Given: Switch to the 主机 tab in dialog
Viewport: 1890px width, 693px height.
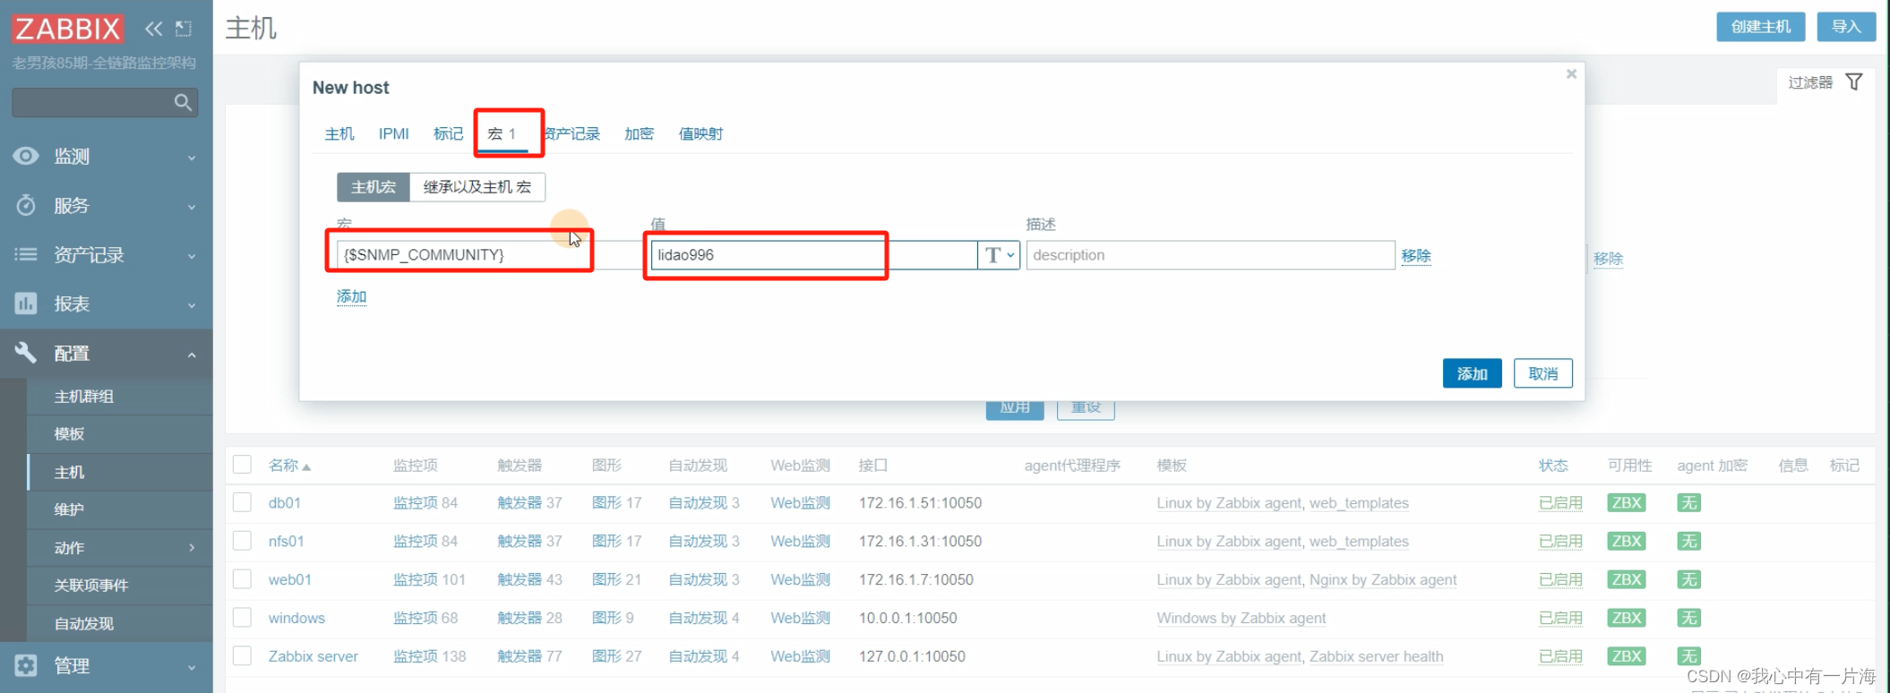Looking at the screenshot, I should pyautogui.click(x=339, y=133).
